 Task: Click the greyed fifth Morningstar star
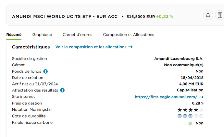point(201,110)
